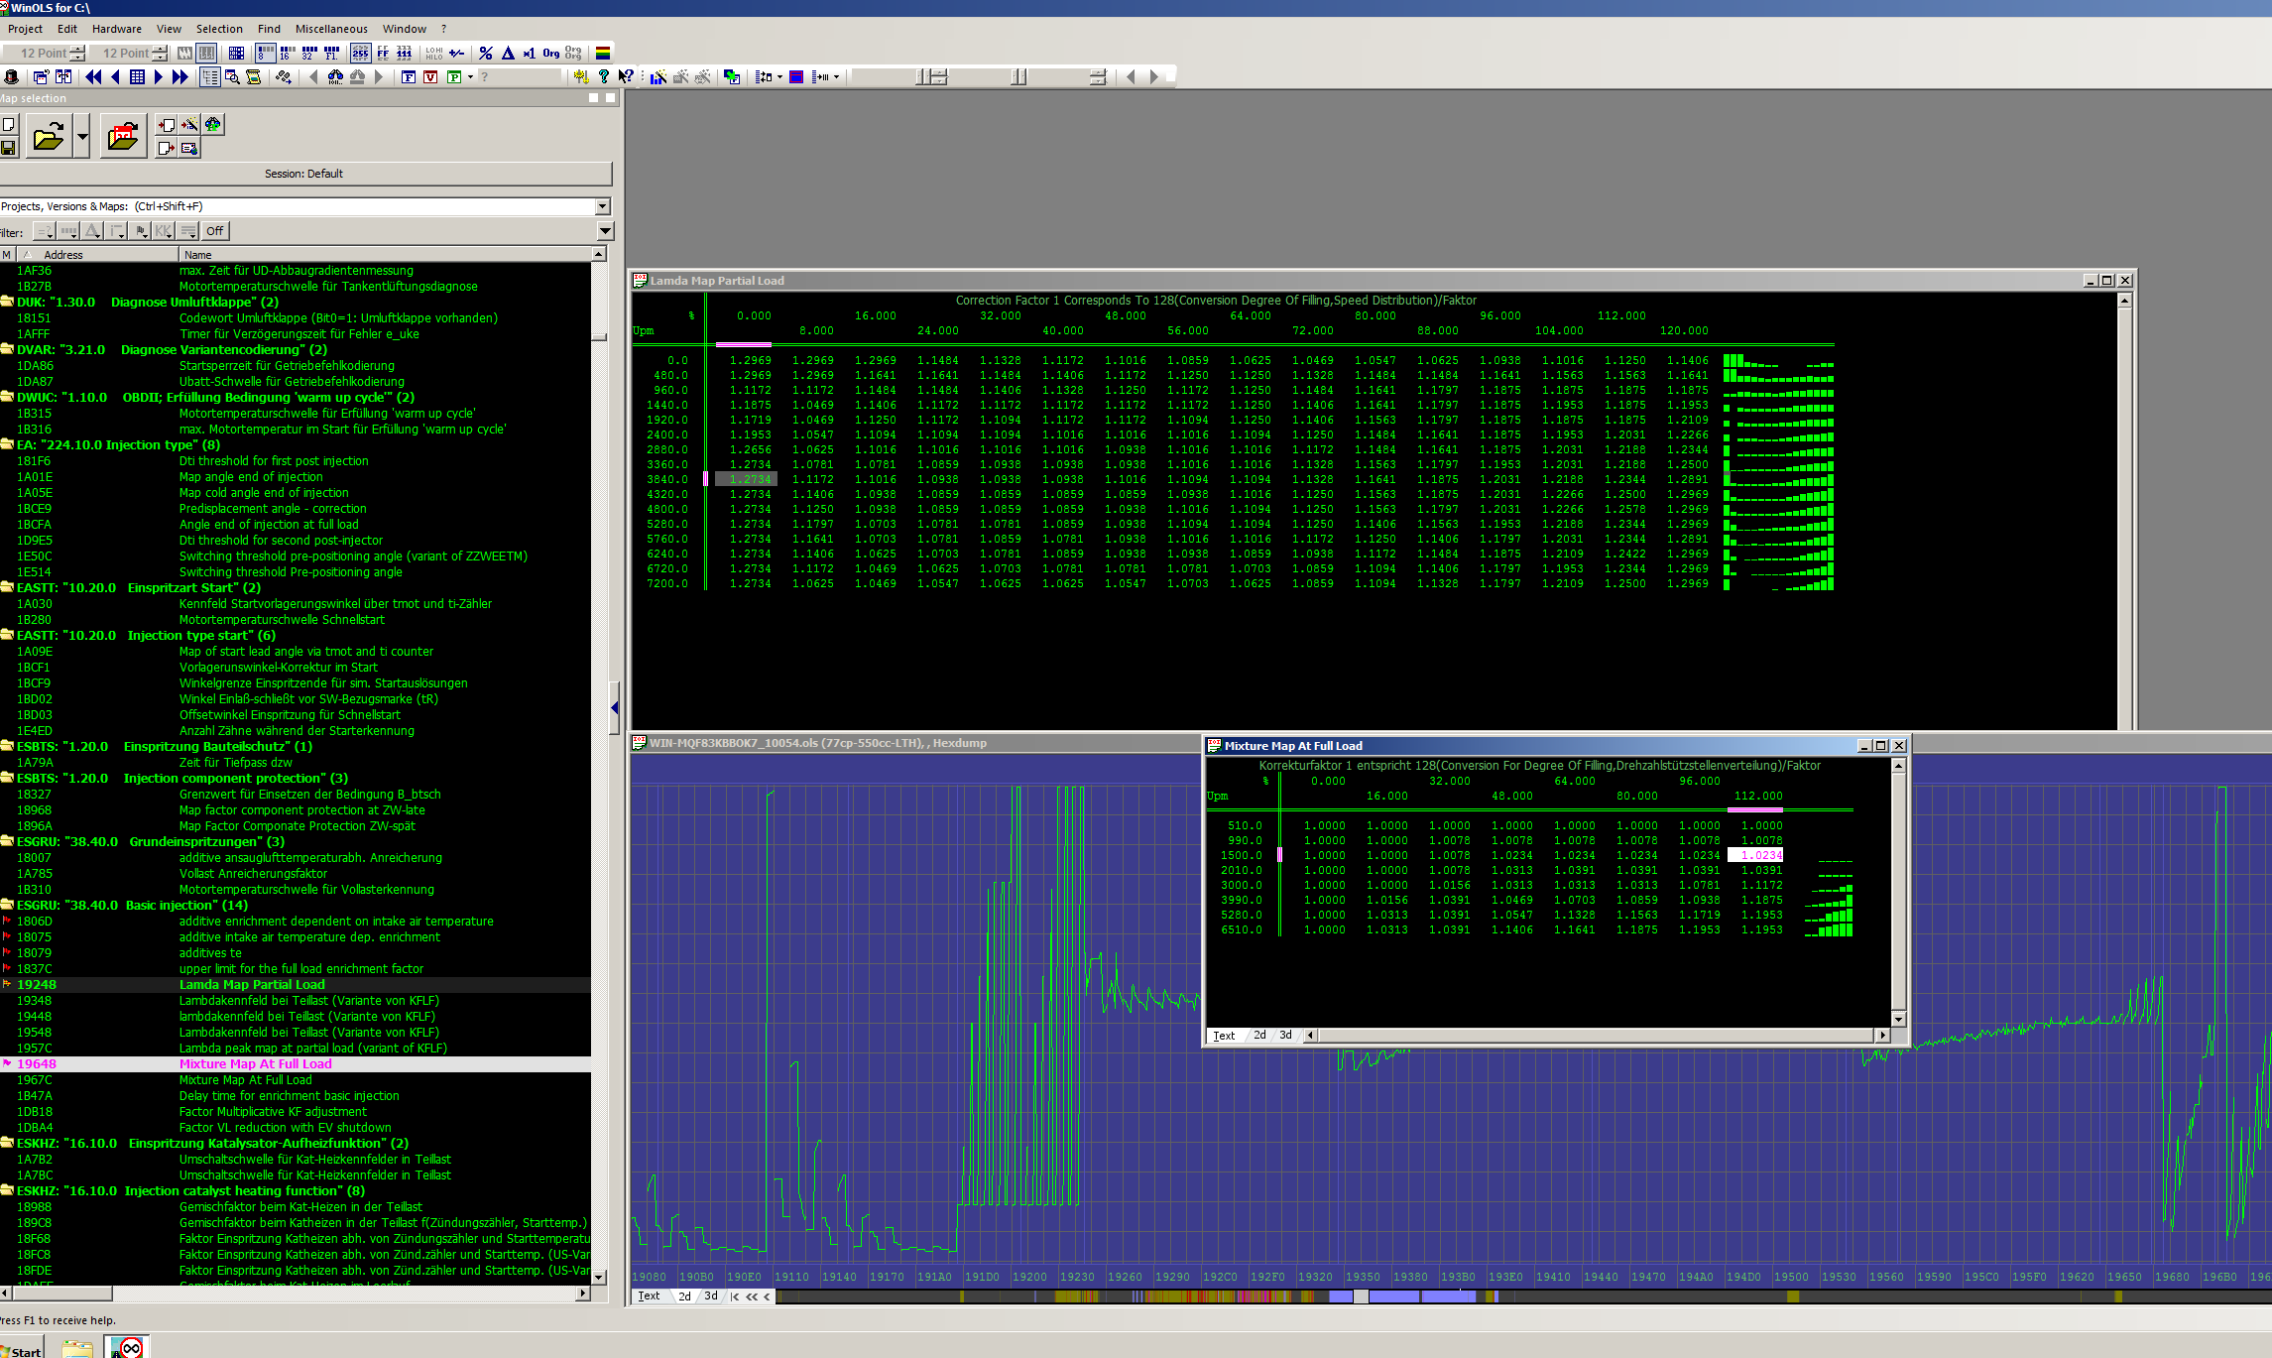The width and height of the screenshot is (2272, 1358).
Task: Click the blue F box icon
Action: click(x=409, y=76)
